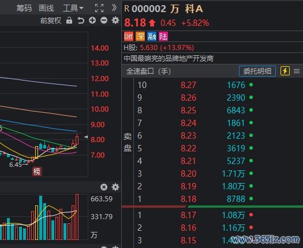Select sell level 8 price 8.25
This screenshot has width=303, height=248.
click(188, 110)
